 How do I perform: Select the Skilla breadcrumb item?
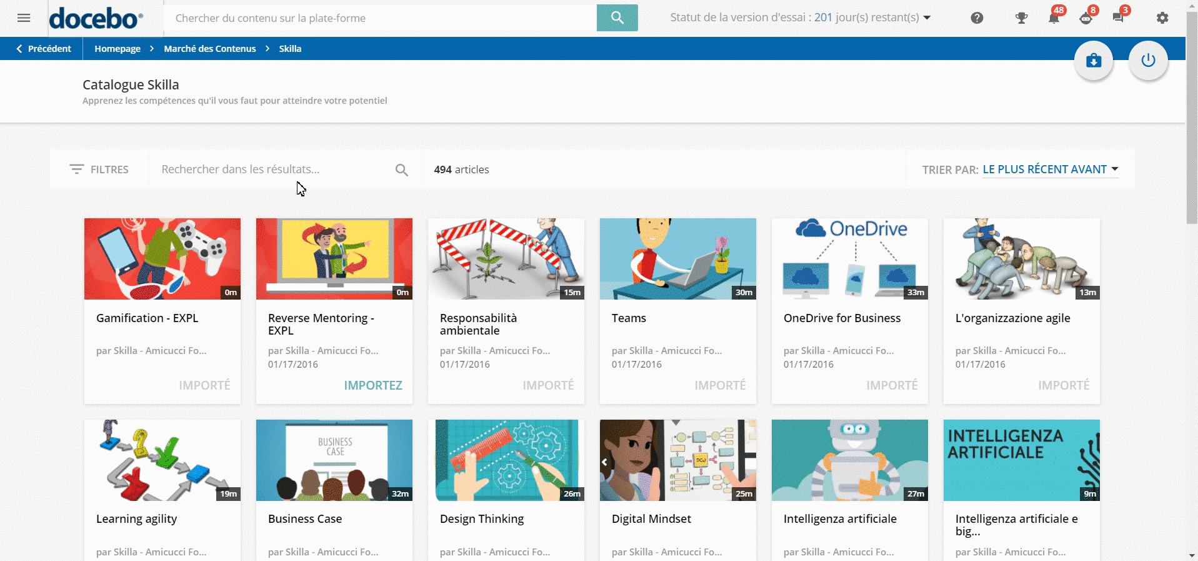pyautogui.click(x=290, y=49)
